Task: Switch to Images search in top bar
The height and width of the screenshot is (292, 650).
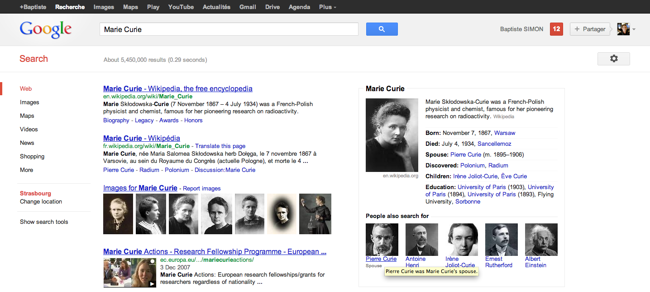Action: coord(104,7)
